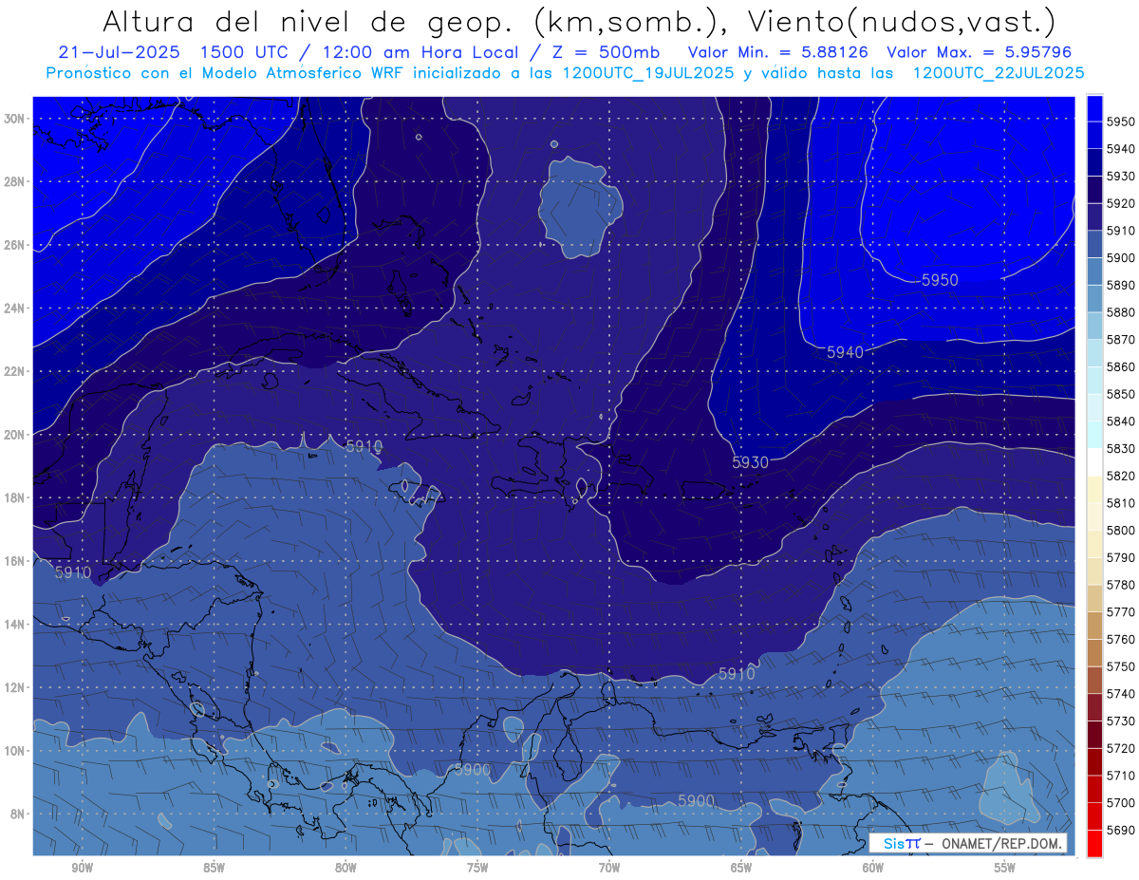Click the 60W longitude axis label
Image resolution: width=1139 pixels, height=880 pixels.
coord(873,868)
